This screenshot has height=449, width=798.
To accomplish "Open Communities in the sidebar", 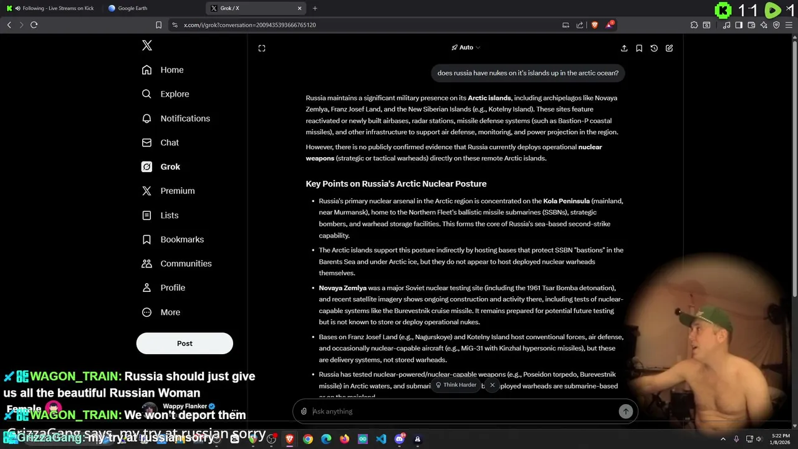I will pos(176,264).
